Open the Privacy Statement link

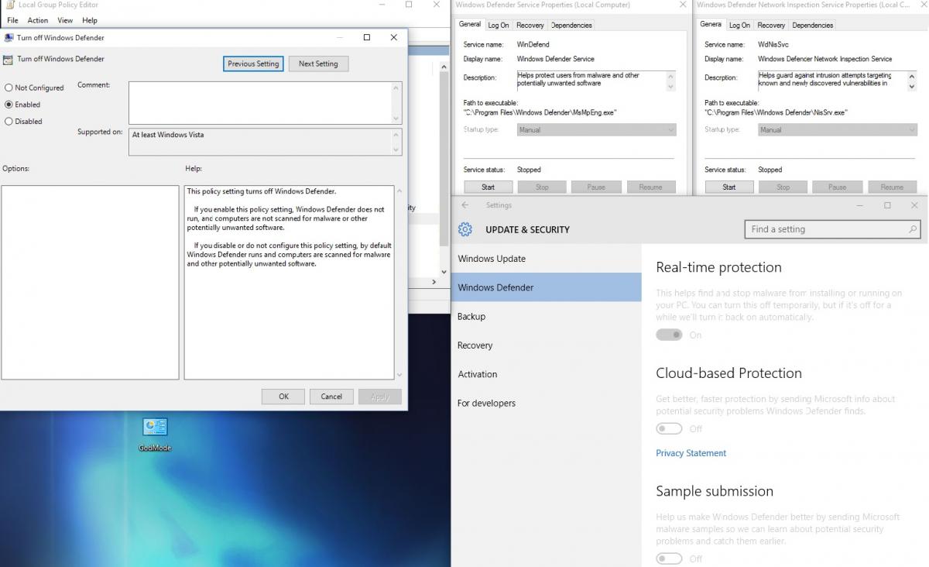[691, 453]
